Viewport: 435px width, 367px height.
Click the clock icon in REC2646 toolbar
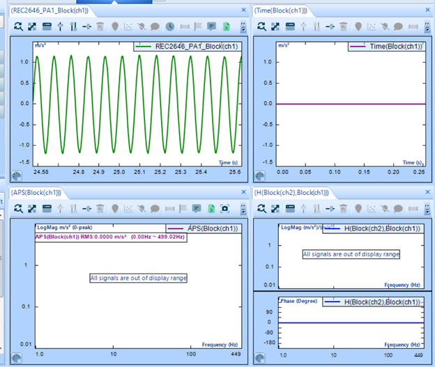[171, 26]
